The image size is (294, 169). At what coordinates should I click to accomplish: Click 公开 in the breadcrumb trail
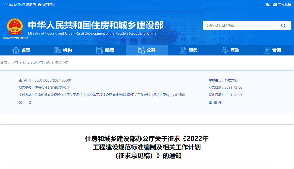click(x=15, y=63)
